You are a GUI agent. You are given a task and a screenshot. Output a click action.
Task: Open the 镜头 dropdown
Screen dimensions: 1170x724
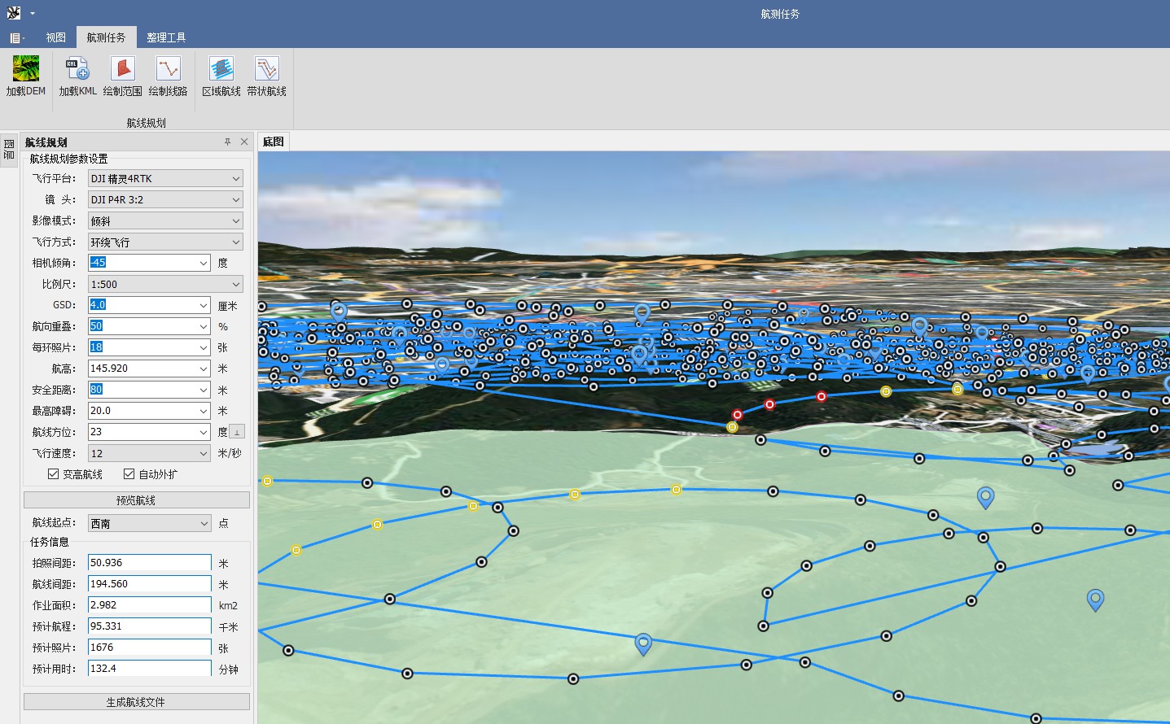166,199
